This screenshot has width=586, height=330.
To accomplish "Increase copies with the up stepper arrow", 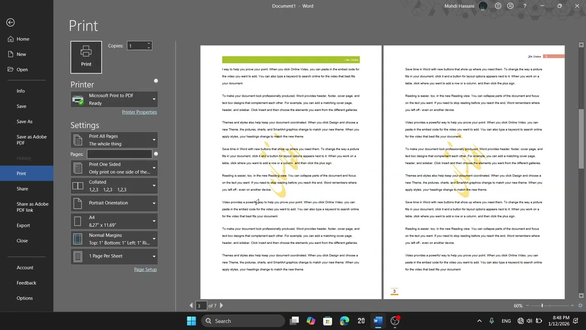I will pyautogui.click(x=148, y=44).
